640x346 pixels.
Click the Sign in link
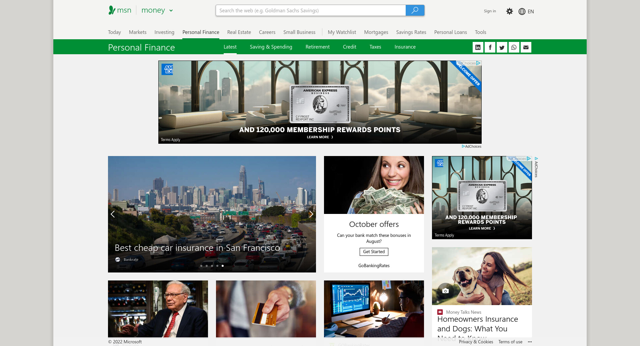pyautogui.click(x=490, y=11)
